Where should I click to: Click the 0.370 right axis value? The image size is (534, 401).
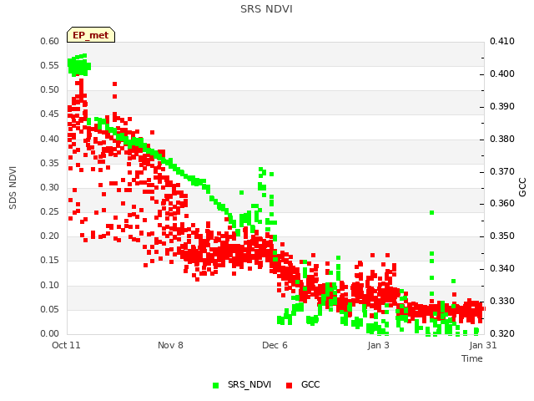502,171
